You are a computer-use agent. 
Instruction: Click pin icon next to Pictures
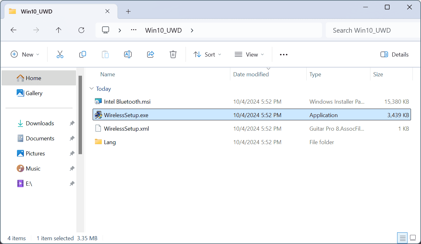click(x=72, y=154)
